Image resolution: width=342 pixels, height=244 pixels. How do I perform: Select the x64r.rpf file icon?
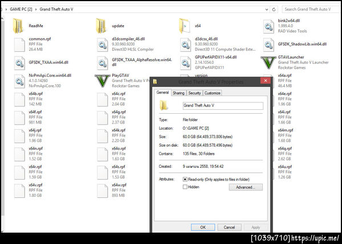pos(19,172)
